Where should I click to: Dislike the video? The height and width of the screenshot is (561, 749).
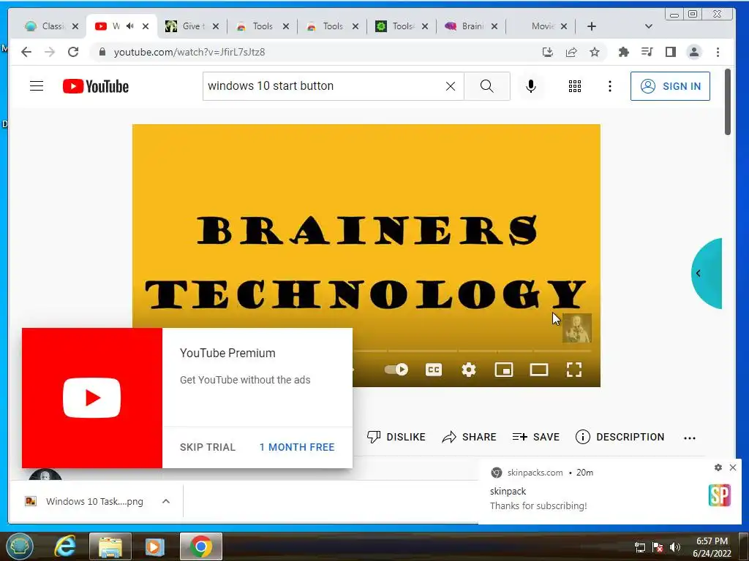[x=396, y=437]
